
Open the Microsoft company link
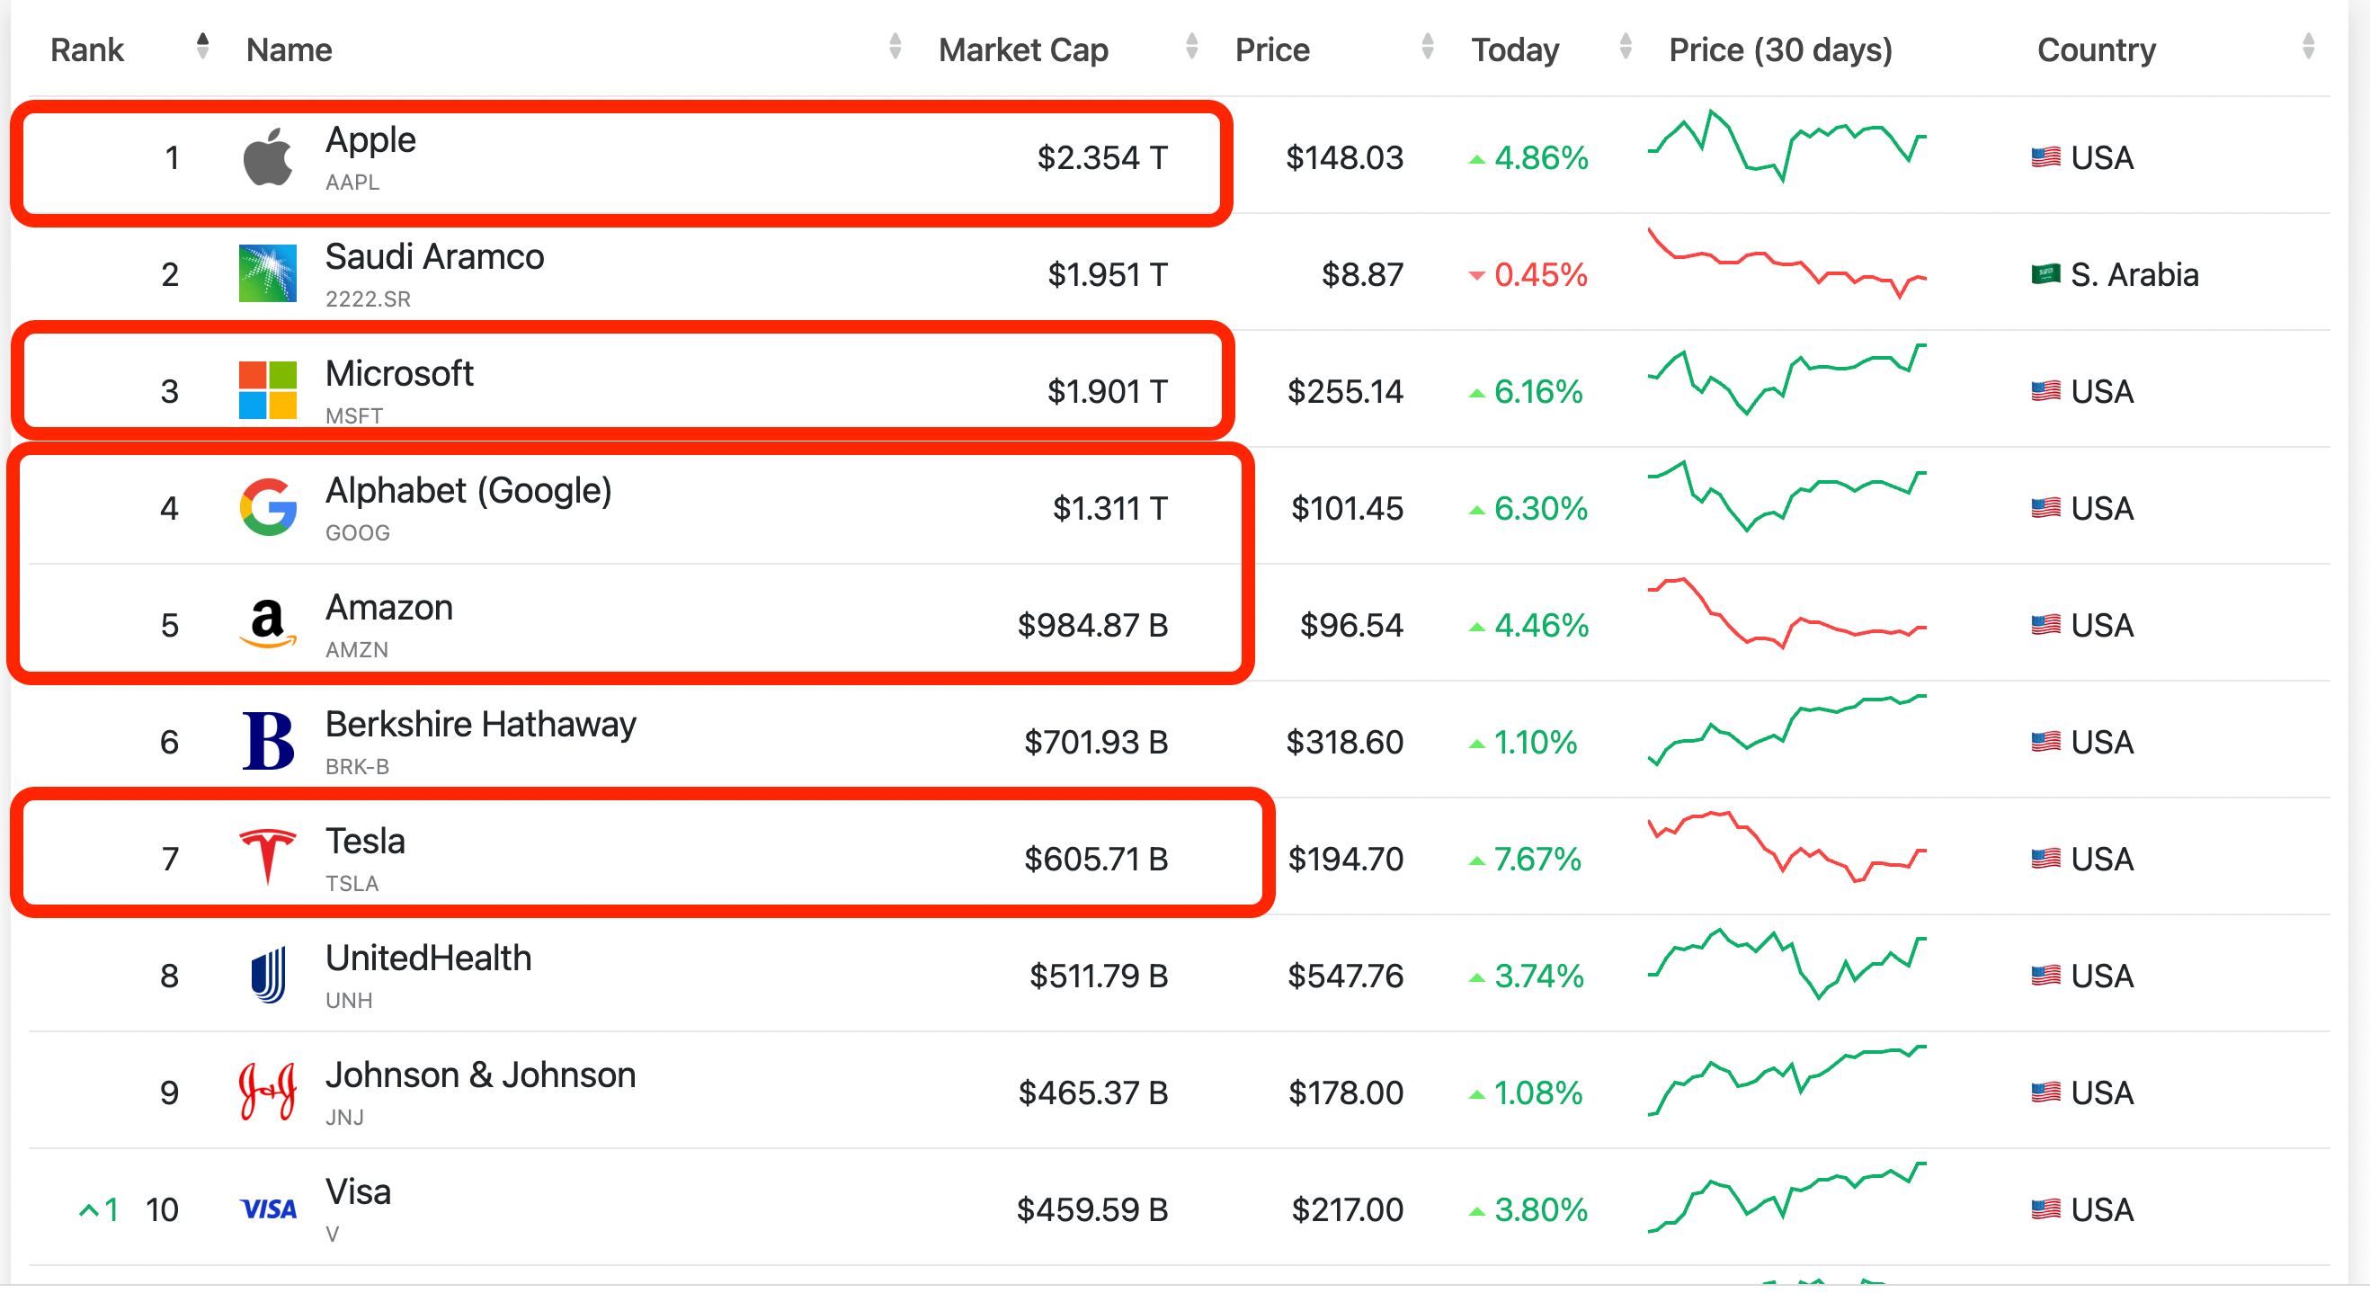[x=399, y=374]
